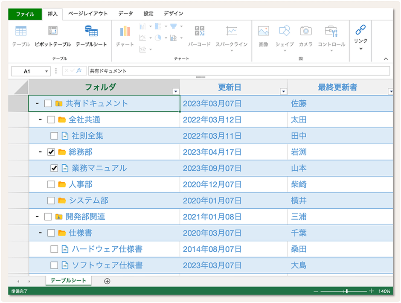This screenshot has width=401, height=303.
Task: Switch to the デザイン ribbon tab
Action: coord(173,14)
